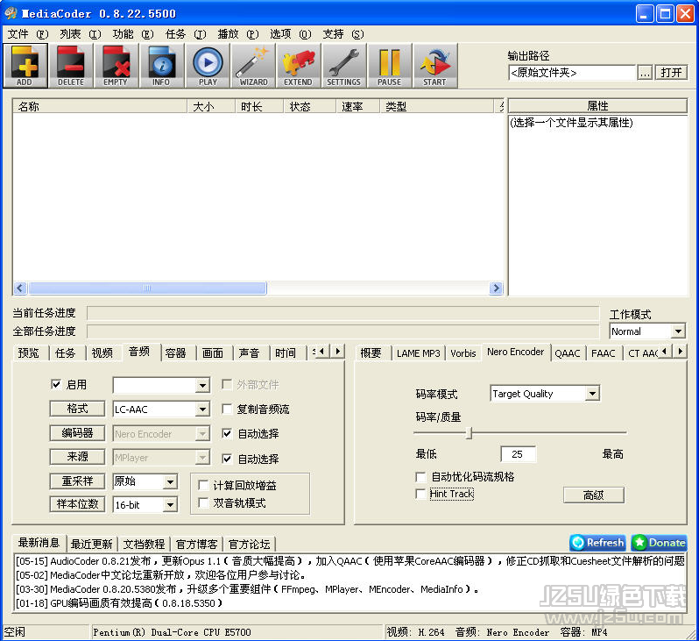The width and height of the screenshot is (699, 641).
Task: Open the 16-bit sample depth dropdown
Action: coord(170,505)
